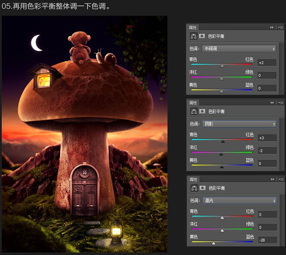Select the 属性 tab of bottom panel
Image resolution: width=286 pixels, height=255 pixels.
pyautogui.click(x=193, y=179)
